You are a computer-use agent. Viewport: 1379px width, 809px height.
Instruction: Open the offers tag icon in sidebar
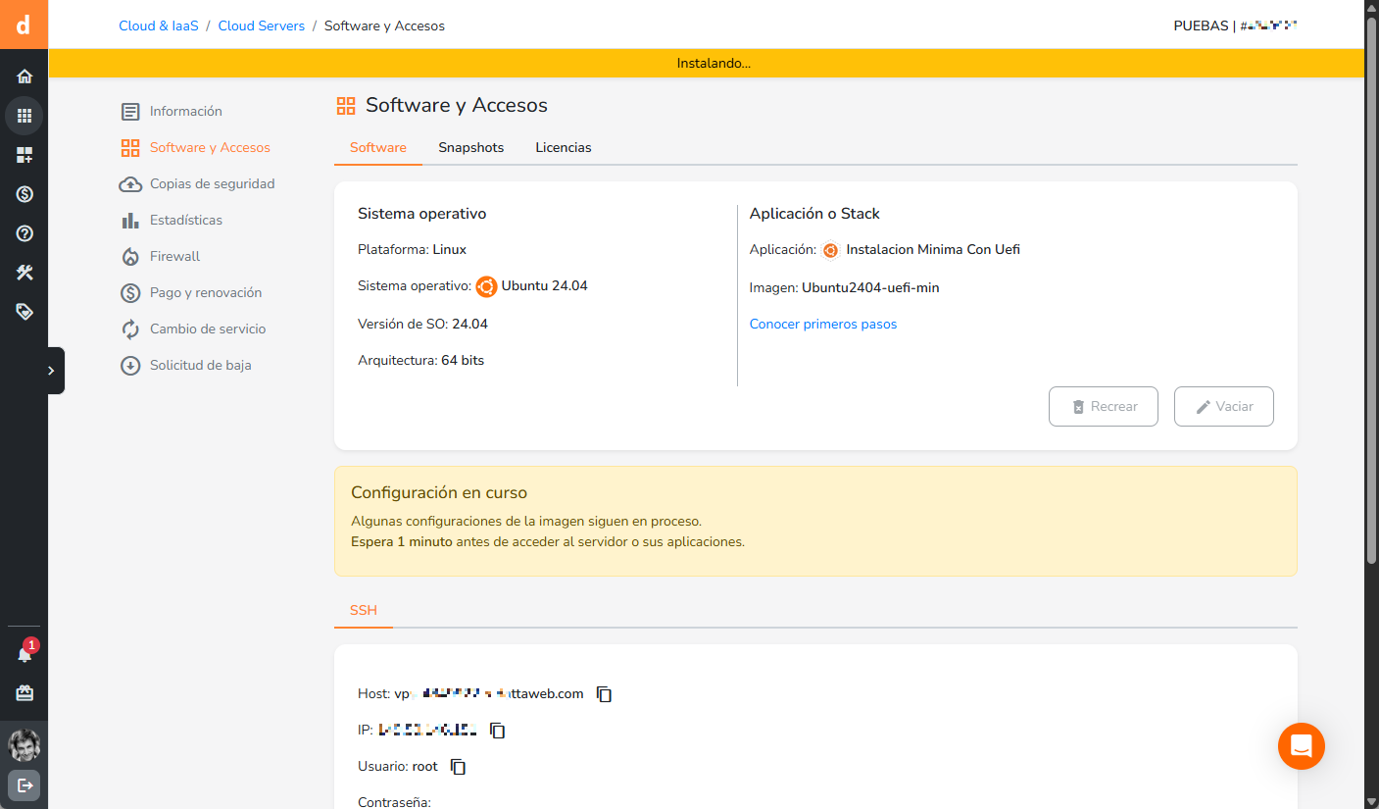25,312
